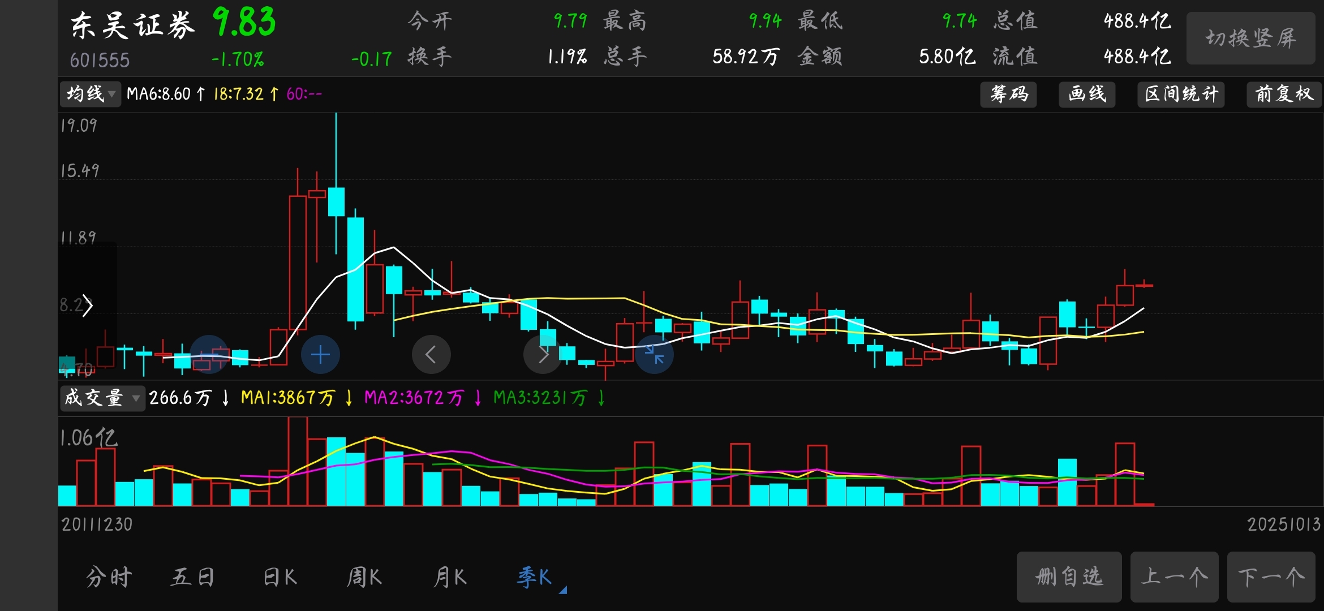This screenshot has height=611, width=1324.
Task: Go to next stock with 下一个
Action: click(x=1271, y=577)
